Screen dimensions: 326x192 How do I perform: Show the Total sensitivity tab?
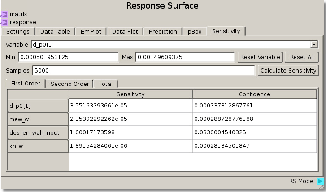[x=106, y=84]
